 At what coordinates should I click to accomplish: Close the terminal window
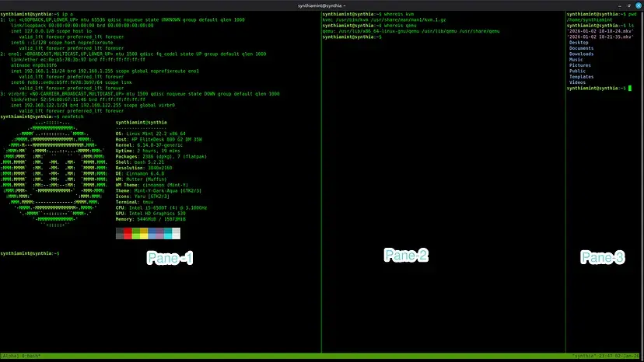pyautogui.click(x=638, y=5)
